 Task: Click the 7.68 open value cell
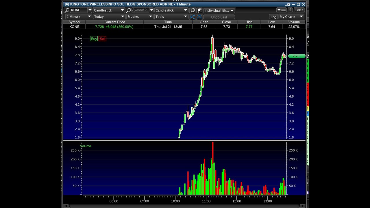pos(204,27)
